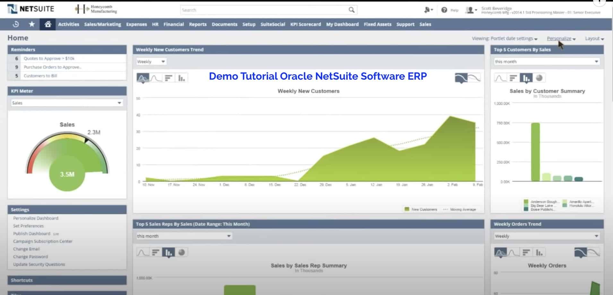Select horizontal bar chart in Top 5 Customers
Screen dimensions: 613x295
click(513, 78)
